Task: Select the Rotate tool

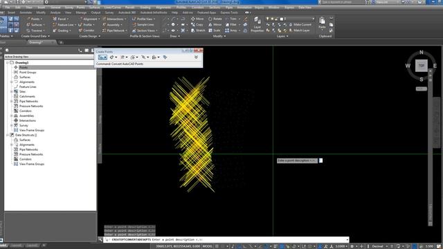Action: (215, 19)
